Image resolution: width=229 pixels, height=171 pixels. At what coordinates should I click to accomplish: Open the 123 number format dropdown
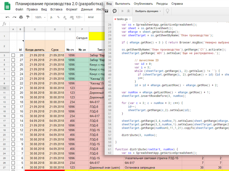79,17
